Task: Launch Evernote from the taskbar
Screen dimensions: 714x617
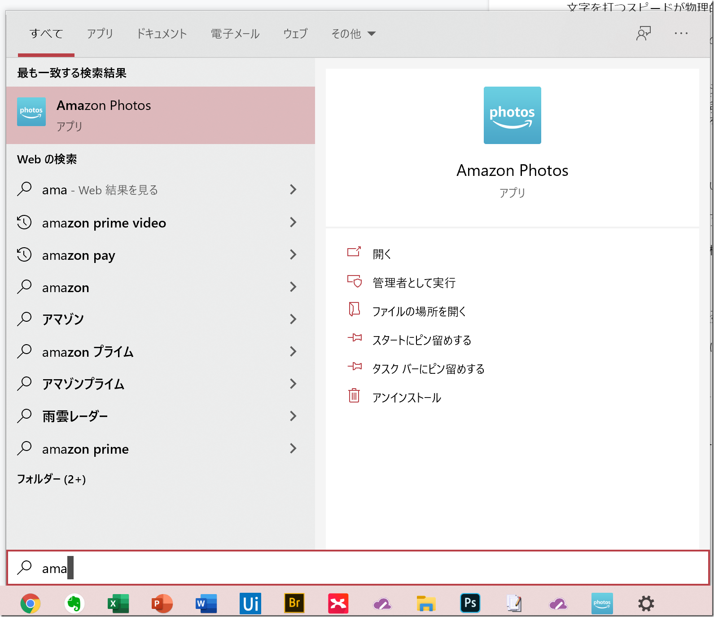Action: coord(74,604)
